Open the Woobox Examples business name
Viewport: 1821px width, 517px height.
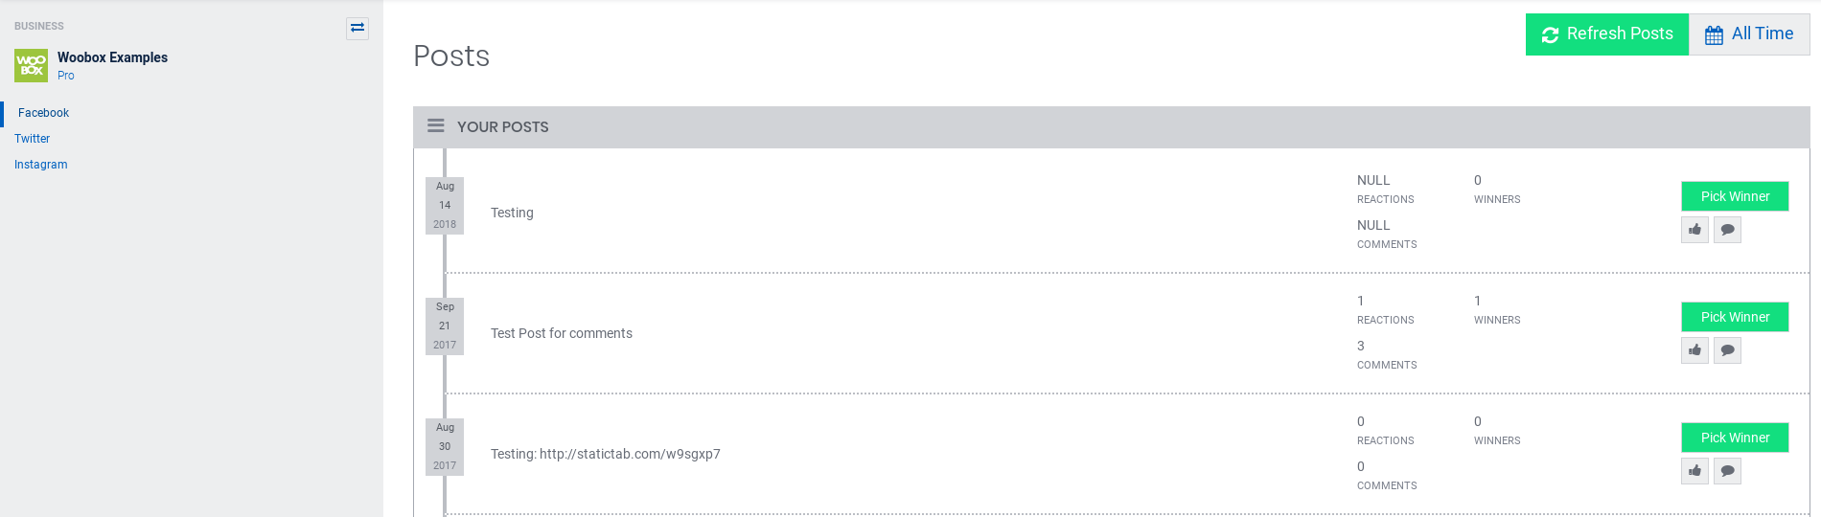point(112,57)
